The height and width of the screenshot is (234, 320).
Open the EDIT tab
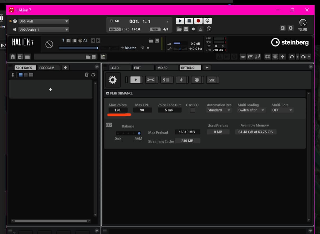click(x=143, y=68)
